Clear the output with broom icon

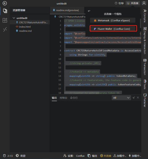134,98
